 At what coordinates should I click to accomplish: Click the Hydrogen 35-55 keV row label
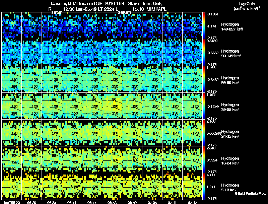click(x=230, y=107)
